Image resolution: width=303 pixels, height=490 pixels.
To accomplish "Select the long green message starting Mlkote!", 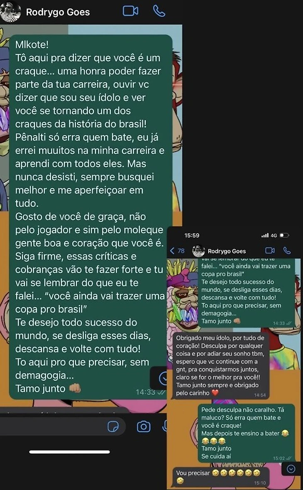I will (91, 217).
